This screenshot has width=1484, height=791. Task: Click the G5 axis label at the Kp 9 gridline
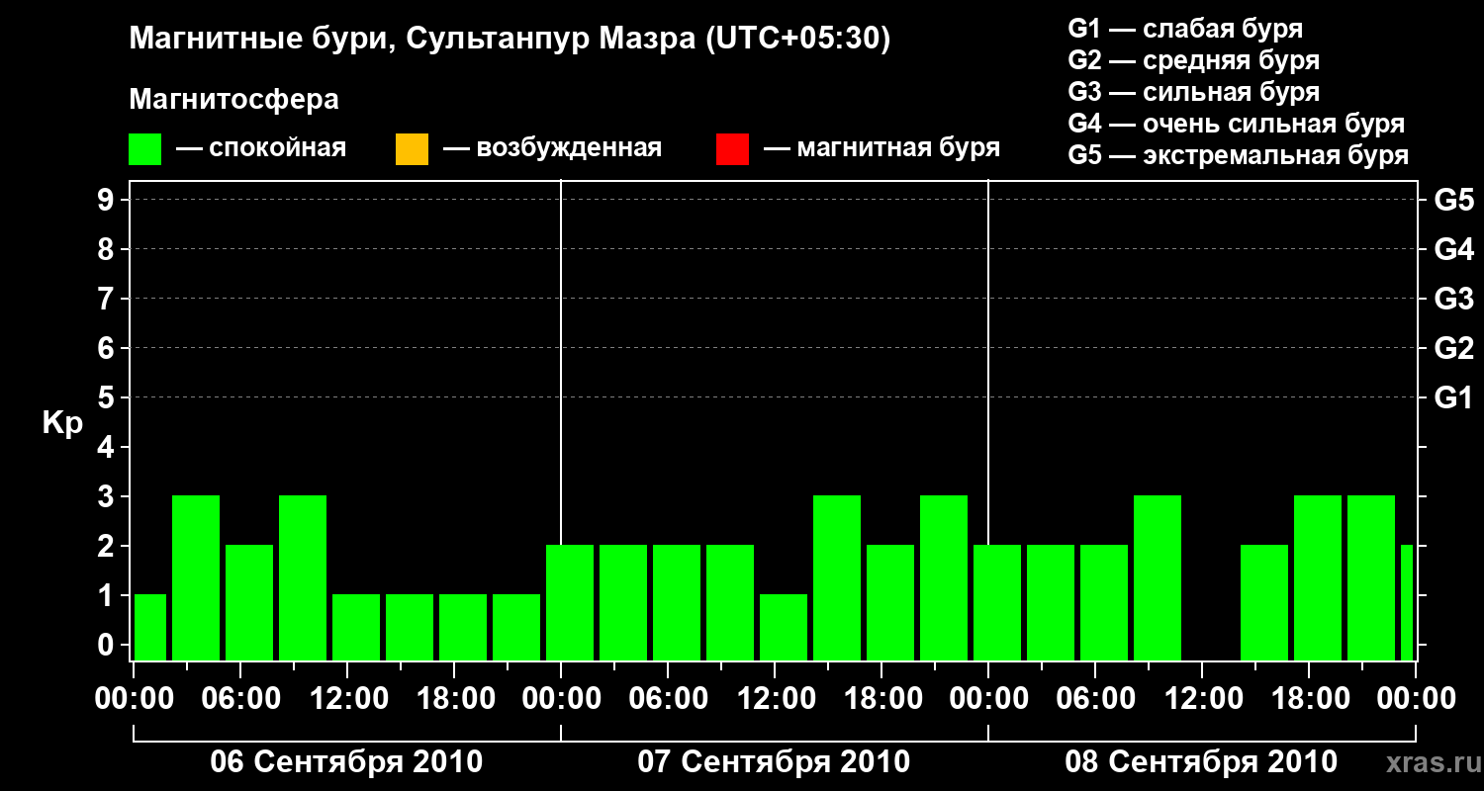(x=1454, y=200)
